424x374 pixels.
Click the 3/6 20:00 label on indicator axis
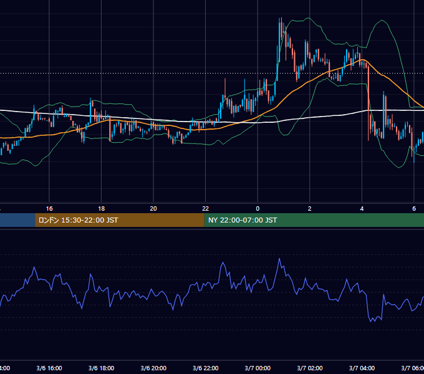coord(153,368)
